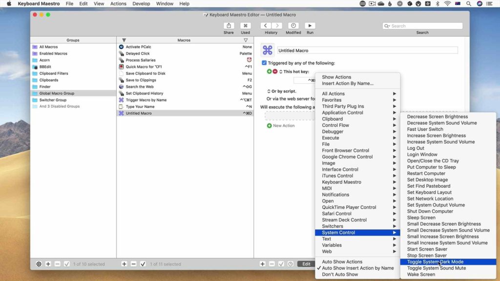Screen dimensions: 500x281
Task: Toggle group enable checkmark in Groups footer
Action: 66,264
